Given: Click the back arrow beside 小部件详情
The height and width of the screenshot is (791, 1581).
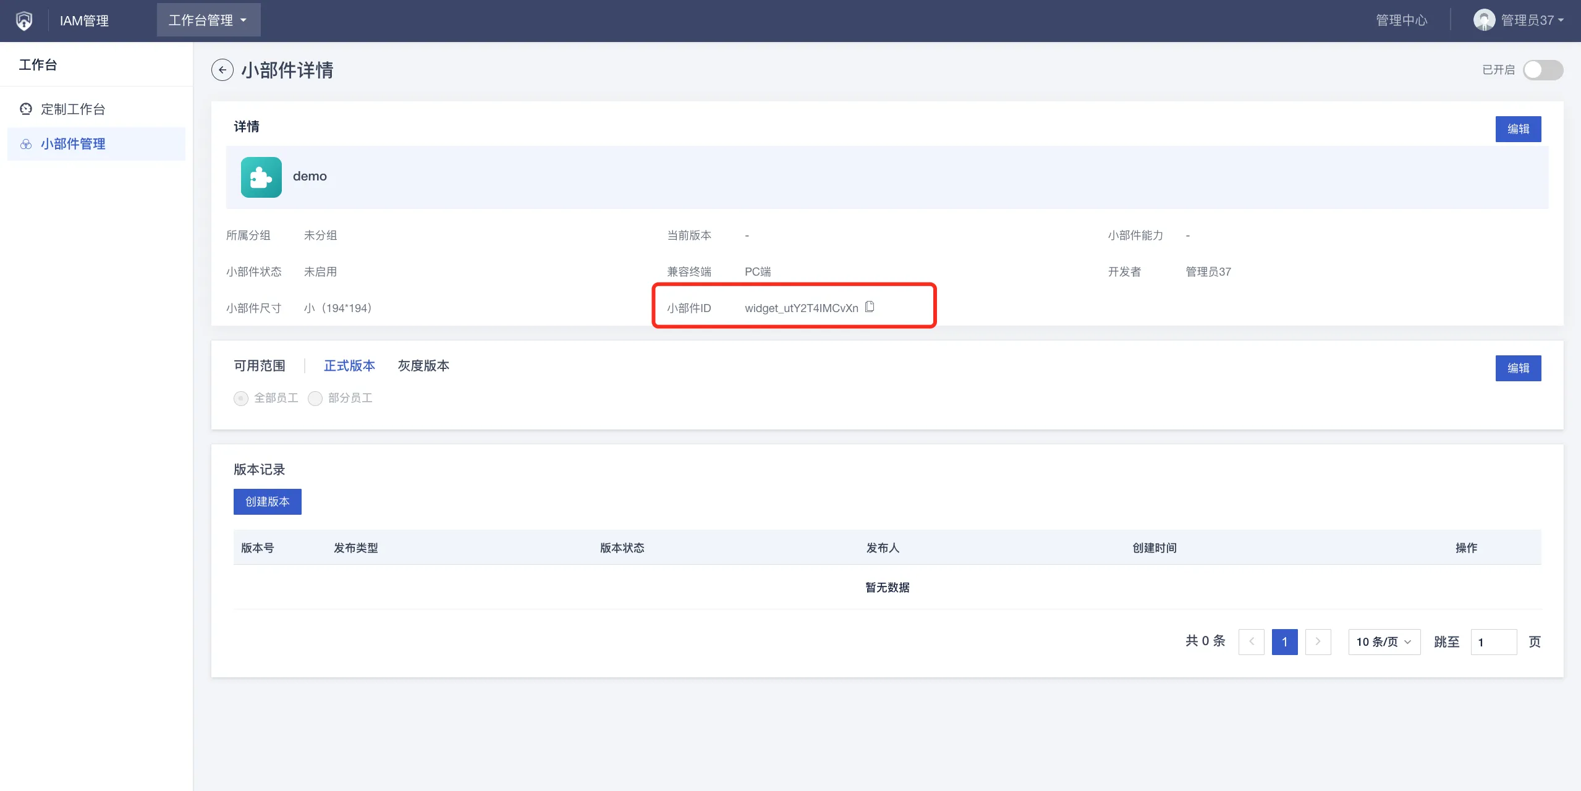Looking at the screenshot, I should pyautogui.click(x=222, y=70).
